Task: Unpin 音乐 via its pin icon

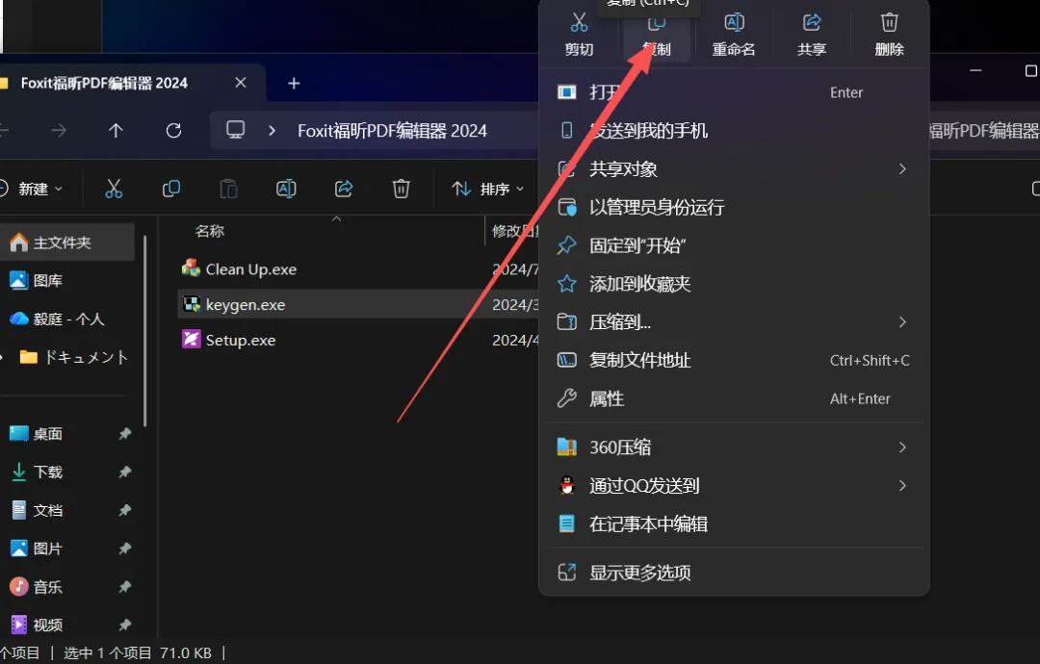Action: point(124,587)
